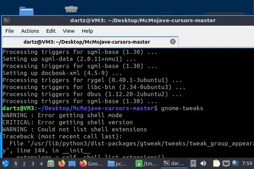
Task: Open the volume control speaker icon
Action: click(x=203, y=163)
